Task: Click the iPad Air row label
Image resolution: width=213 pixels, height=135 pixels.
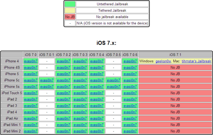Action: 12,118
